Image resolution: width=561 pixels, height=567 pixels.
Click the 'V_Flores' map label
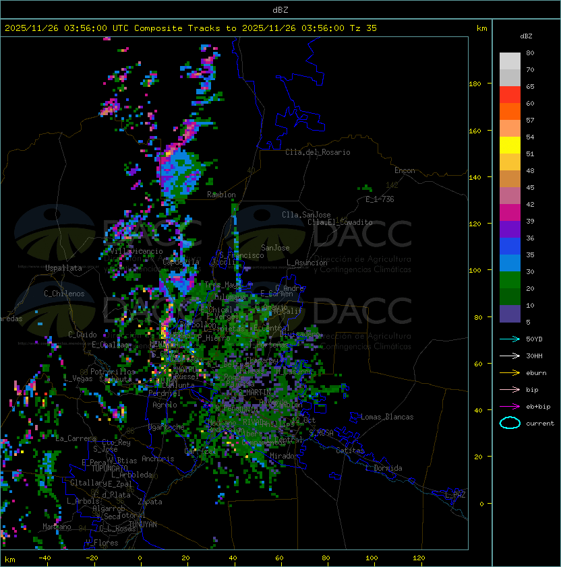(x=102, y=543)
